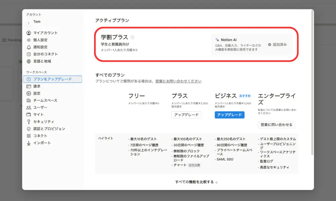Open マイアカウント settings page
336x201 pixels.
click(52, 33)
